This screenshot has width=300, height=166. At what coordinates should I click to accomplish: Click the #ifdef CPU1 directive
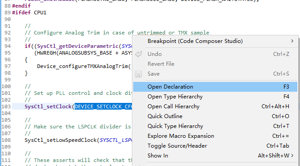click(29, 13)
